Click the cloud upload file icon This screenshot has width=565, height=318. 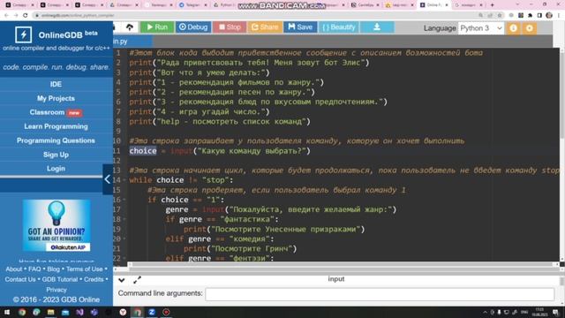pyautogui.click(x=130, y=27)
